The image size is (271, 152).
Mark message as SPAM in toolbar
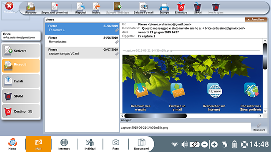click(x=198, y=8)
